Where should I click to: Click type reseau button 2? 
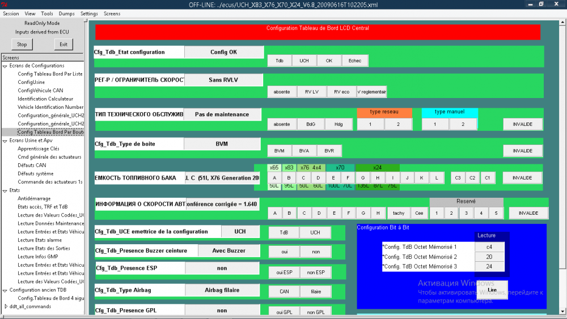[x=398, y=124]
